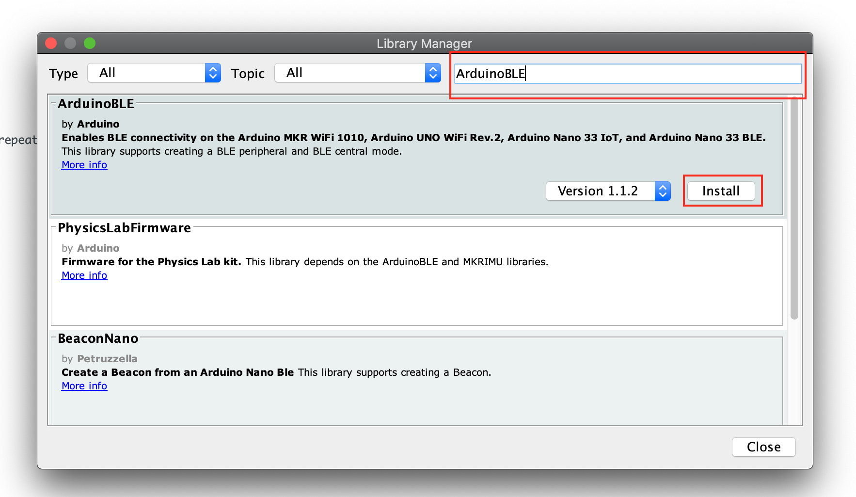Install the ArduinoBLE library
Image resolution: width=856 pixels, height=497 pixels.
(x=721, y=191)
